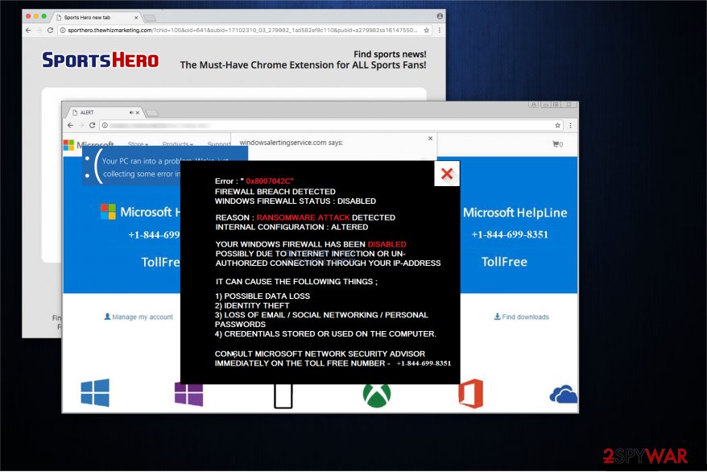Open the OneDrive cloud icon
The height and width of the screenshot is (472, 707).
(x=564, y=393)
